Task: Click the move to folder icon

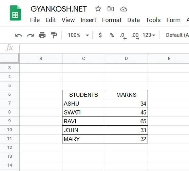Action: click(111, 9)
